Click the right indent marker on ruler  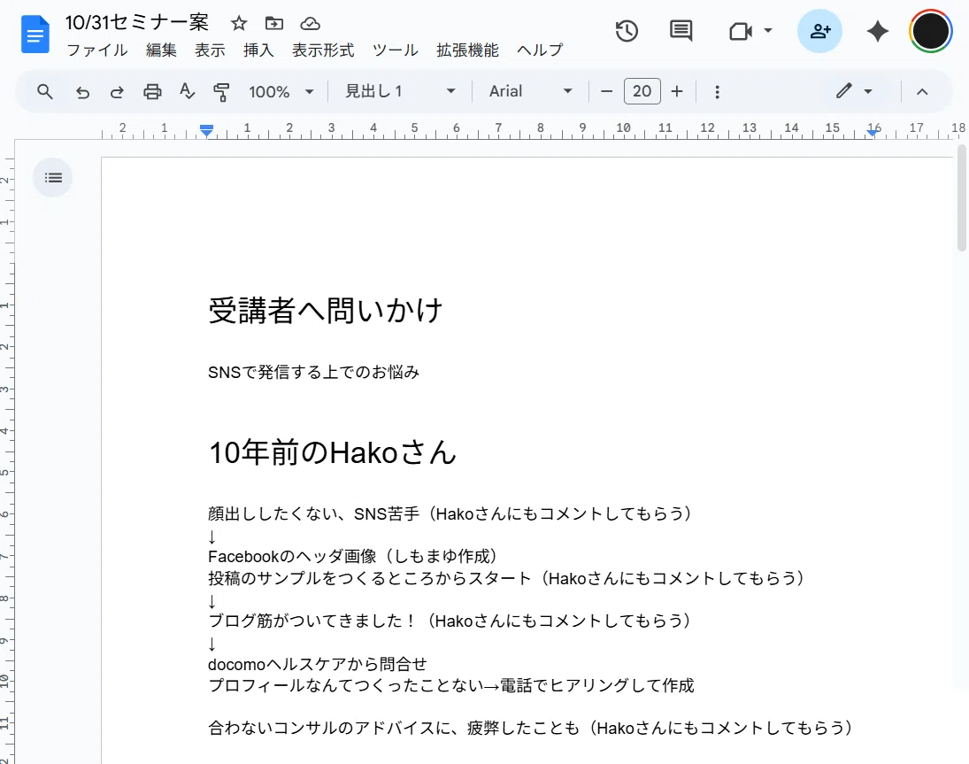872,132
